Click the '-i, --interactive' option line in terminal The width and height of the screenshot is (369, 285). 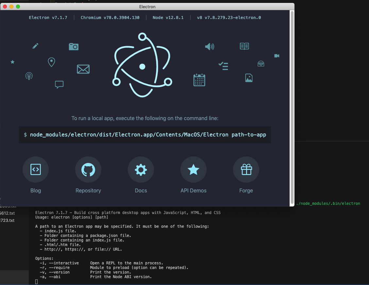click(x=101, y=263)
